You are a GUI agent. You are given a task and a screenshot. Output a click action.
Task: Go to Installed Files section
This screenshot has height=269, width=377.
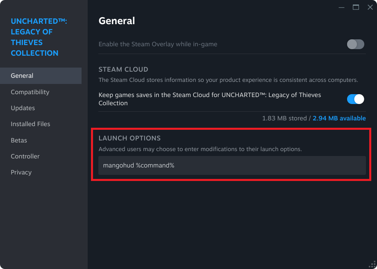(x=41, y=124)
